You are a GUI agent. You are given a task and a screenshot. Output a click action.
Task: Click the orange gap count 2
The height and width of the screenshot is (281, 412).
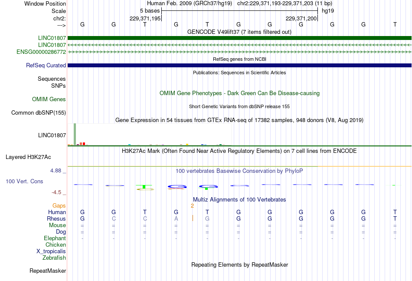(x=192, y=206)
